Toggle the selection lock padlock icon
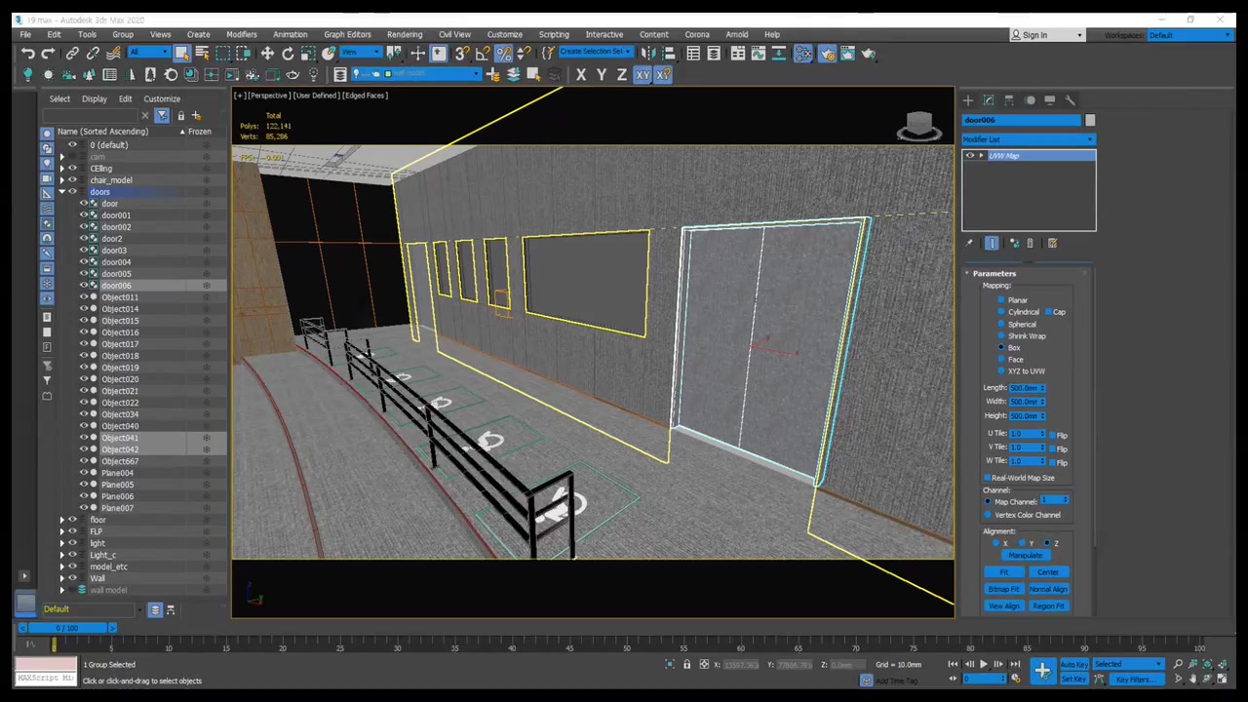The image size is (1248, 702). pos(686,665)
